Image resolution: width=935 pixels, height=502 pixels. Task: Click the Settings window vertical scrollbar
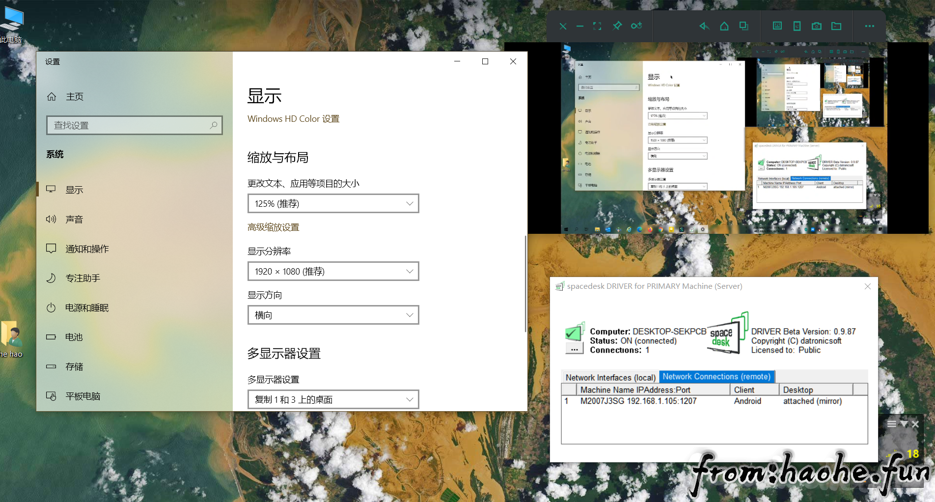click(525, 283)
